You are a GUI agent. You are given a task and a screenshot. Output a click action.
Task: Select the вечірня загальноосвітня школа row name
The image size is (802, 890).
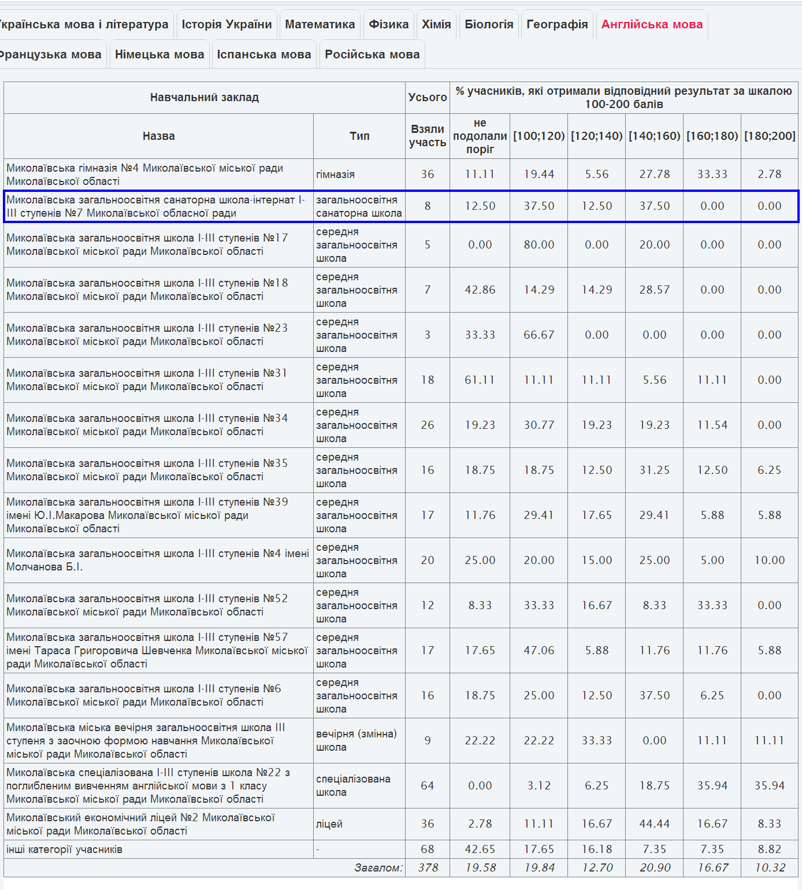[x=146, y=740]
